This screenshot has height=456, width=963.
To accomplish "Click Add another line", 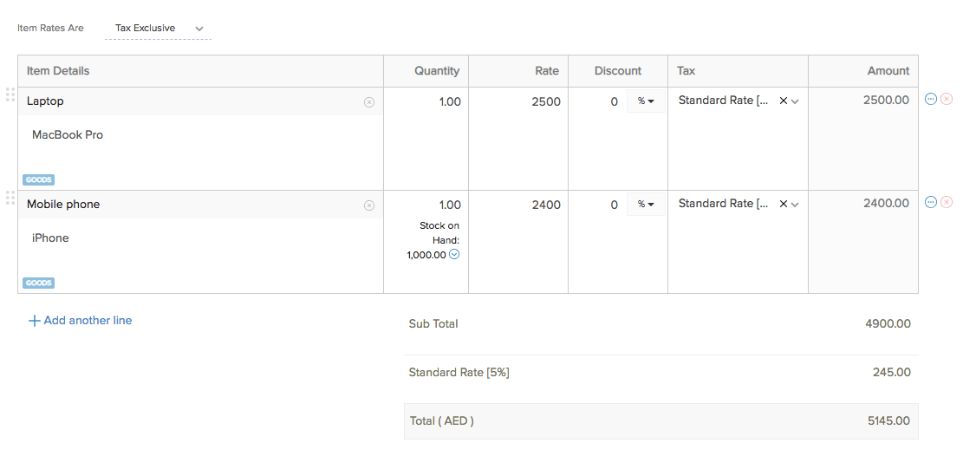I will 81,321.
